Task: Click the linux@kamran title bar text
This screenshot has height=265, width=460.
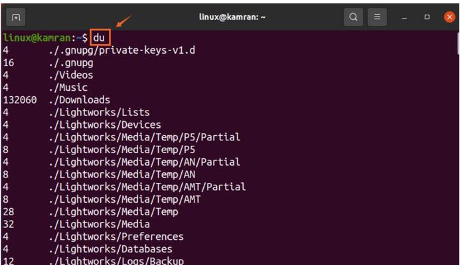Action: [232, 17]
